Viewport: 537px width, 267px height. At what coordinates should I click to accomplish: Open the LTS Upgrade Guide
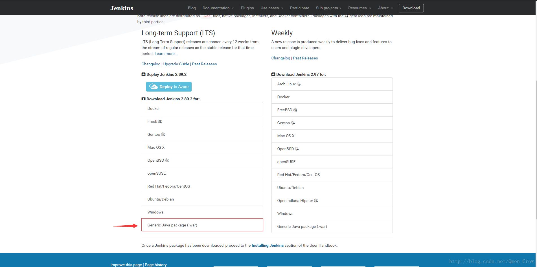pos(176,64)
